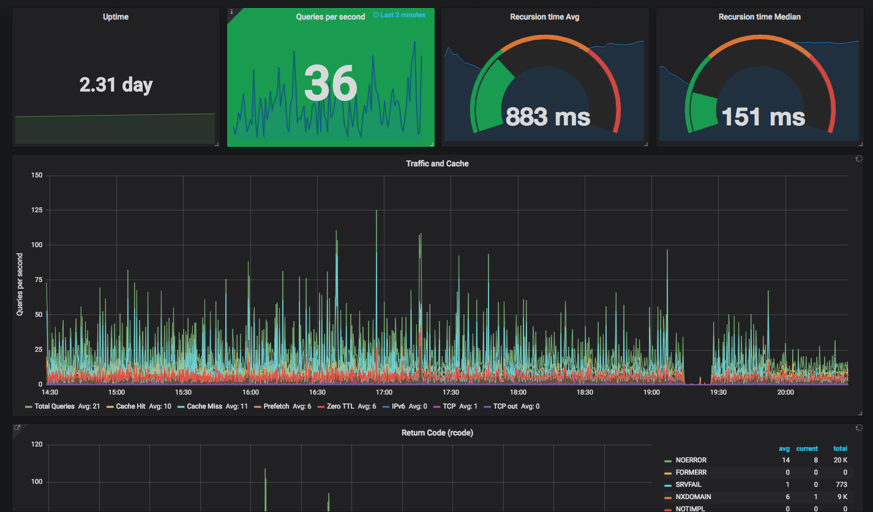Toggle the TCP out series in the legend
Screen dimensions: 873x512
coord(506,406)
